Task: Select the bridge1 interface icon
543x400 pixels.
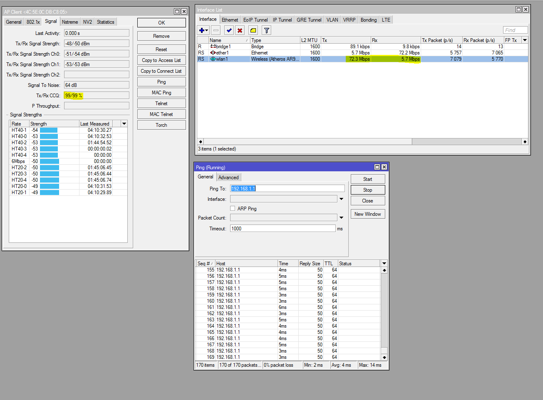Action: click(x=213, y=47)
